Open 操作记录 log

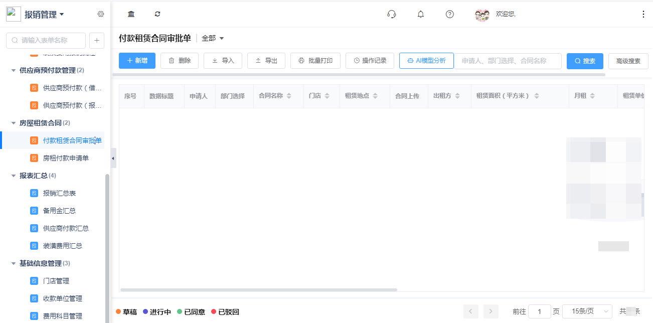(370, 61)
